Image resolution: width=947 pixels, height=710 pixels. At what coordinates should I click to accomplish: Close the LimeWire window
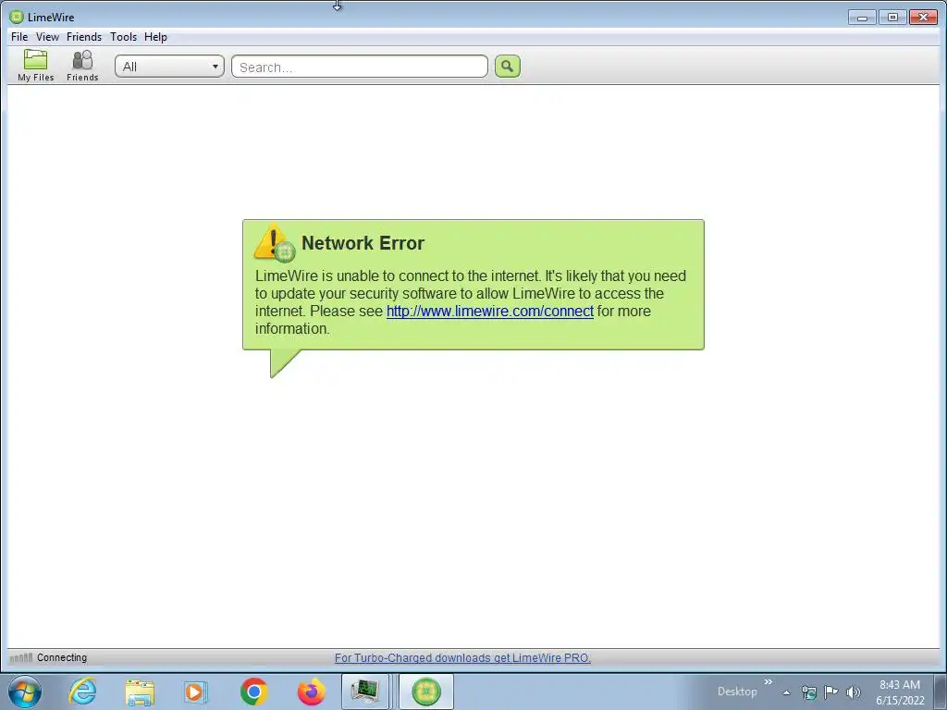point(923,18)
